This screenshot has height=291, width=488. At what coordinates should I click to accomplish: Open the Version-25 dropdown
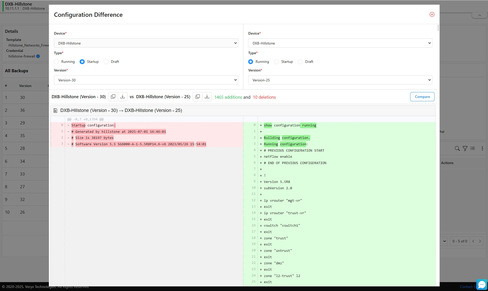tap(340, 80)
